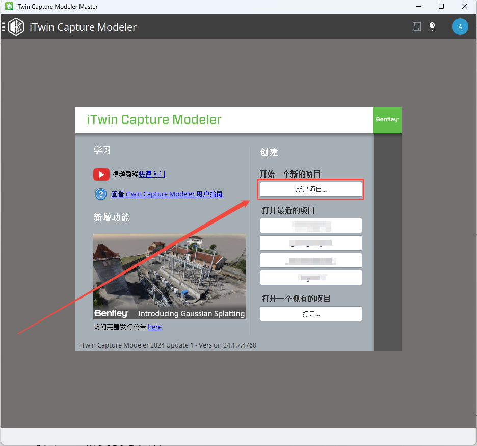Open the third recent project entry
The height and width of the screenshot is (446, 477).
coord(311,260)
